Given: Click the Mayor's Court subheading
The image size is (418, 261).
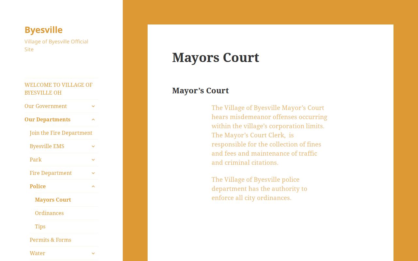Looking at the screenshot, I should click(201, 90).
